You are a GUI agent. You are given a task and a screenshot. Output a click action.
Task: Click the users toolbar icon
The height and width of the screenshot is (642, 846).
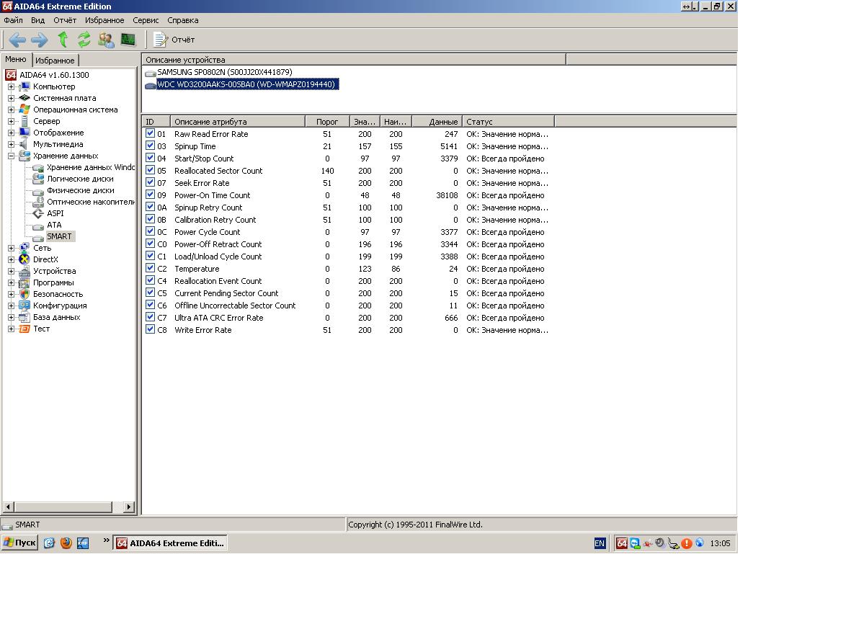106,40
